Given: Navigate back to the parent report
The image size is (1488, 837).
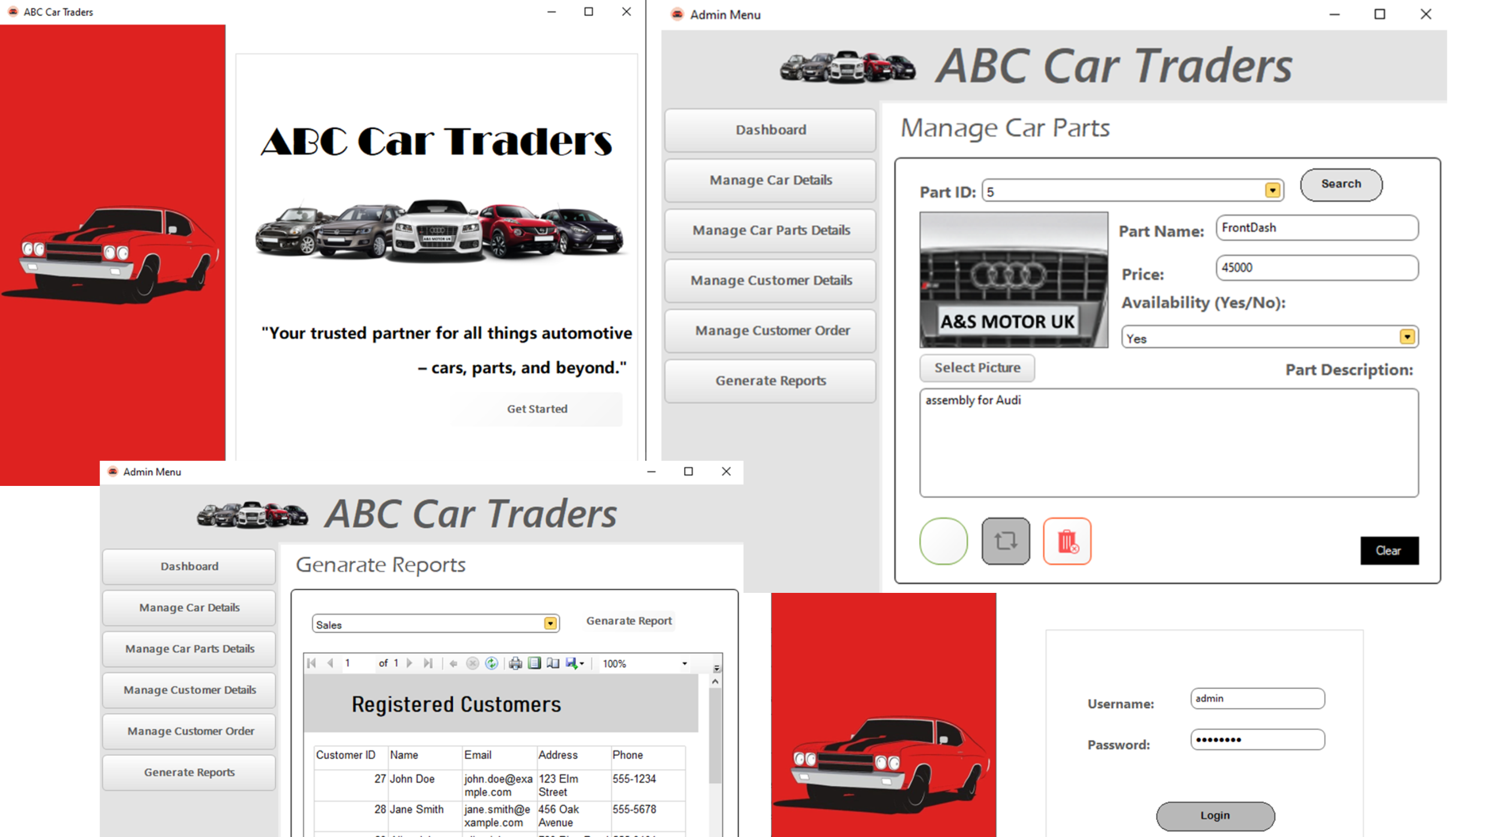Looking at the screenshot, I should pyautogui.click(x=453, y=663).
